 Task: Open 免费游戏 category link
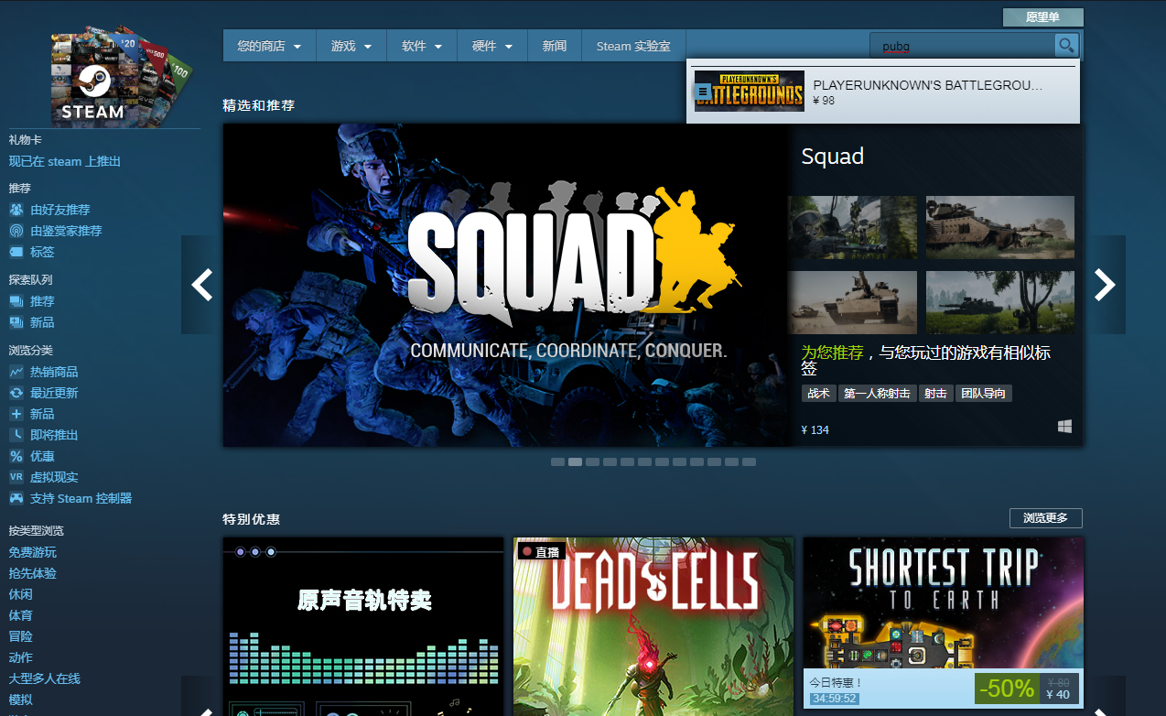click(x=33, y=552)
